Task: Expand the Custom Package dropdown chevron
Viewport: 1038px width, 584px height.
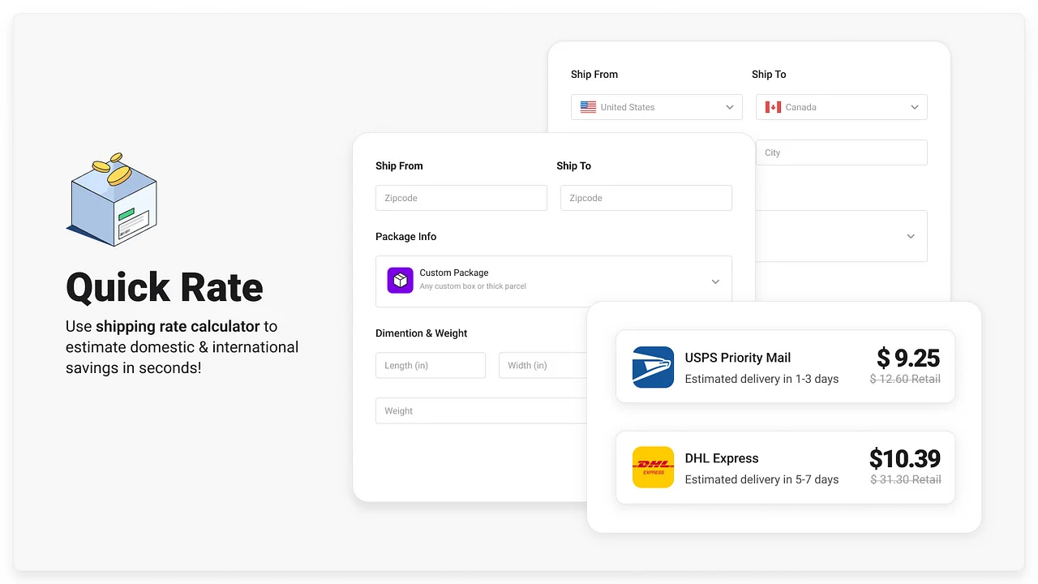Action: tap(715, 281)
